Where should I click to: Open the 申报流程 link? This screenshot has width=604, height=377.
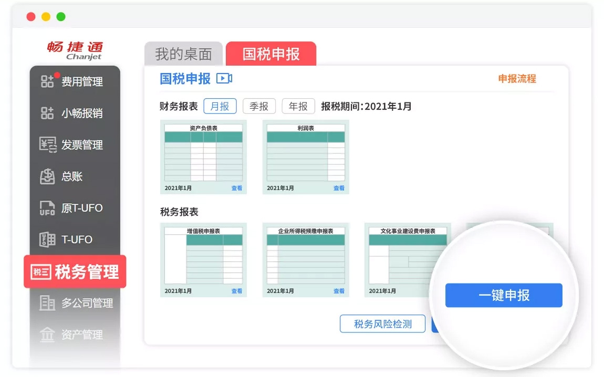click(517, 79)
